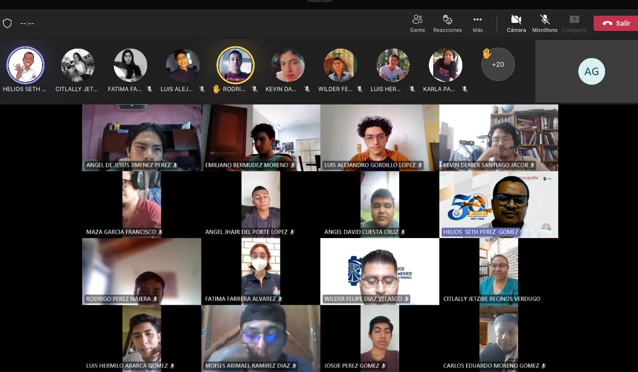
Task: Select Luis Alejandro Gordillo Lopez video tile
Action: pyautogui.click(x=380, y=137)
